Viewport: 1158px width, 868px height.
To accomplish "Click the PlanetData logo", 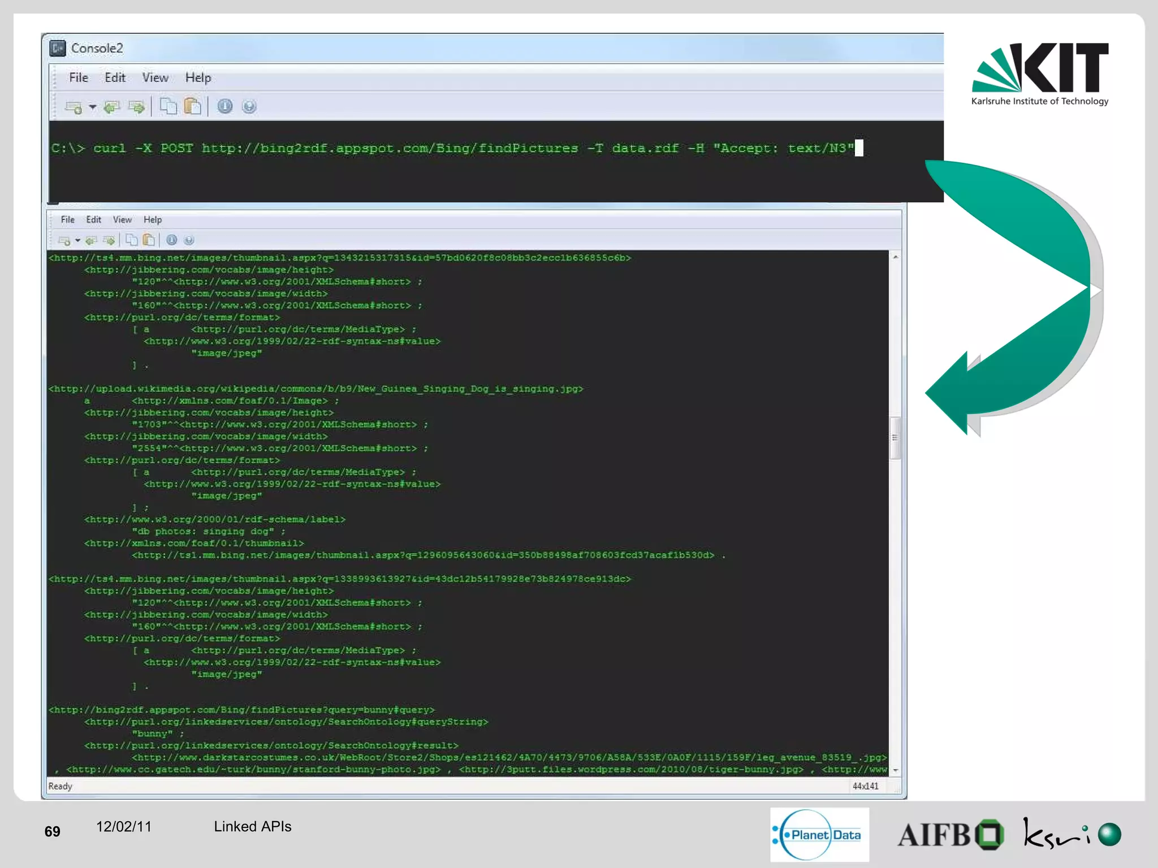I will pyautogui.click(x=819, y=835).
